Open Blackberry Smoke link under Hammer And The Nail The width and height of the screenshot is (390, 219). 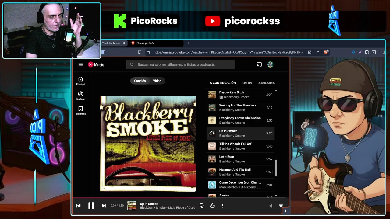point(232,174)
